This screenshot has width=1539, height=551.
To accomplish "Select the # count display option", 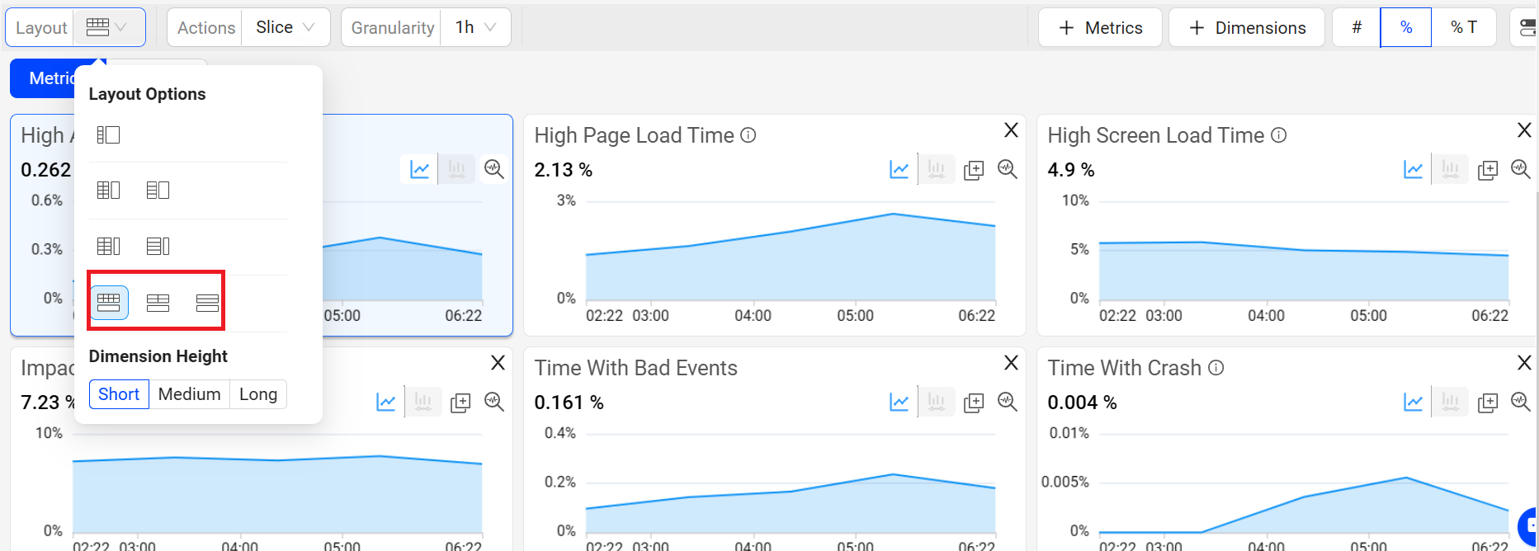I will pyautogui.click(x=1356, y=28).
